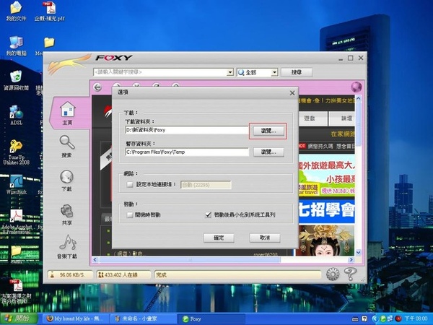Confirm options with 確定 button
The height and width of the screenshot is (325, 433).
click(219, 238)
